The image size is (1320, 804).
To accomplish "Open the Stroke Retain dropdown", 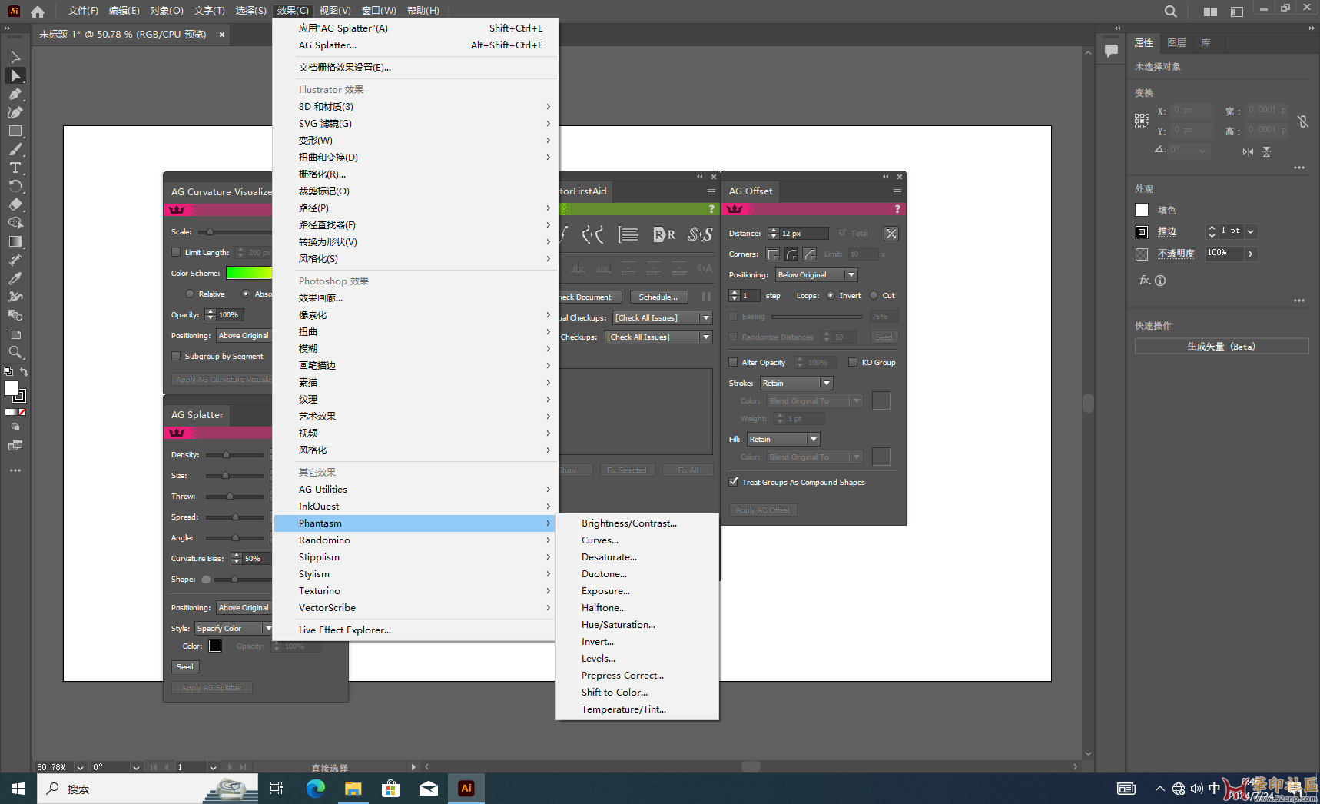I will coord(797,383).
